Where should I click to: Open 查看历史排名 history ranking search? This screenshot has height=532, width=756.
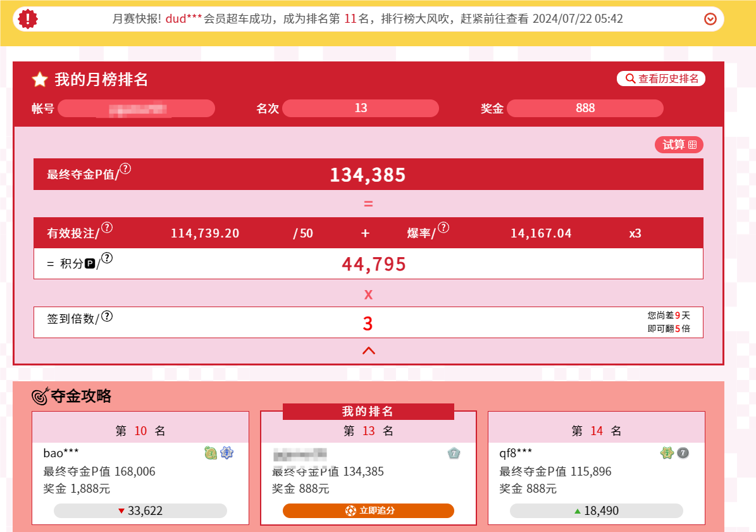661,79
